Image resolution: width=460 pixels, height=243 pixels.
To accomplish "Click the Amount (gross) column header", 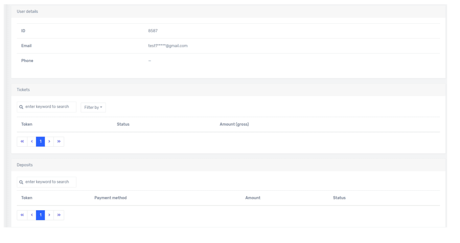I will pyautogui.click(x=234, y=124).
